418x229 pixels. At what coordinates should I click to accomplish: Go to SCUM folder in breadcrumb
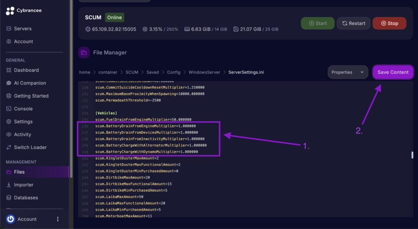coord(132,72)
